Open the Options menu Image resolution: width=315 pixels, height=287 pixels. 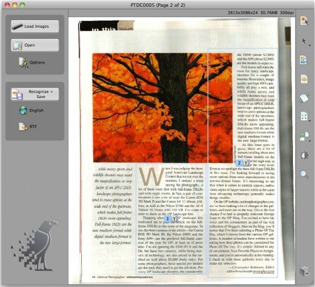[32, 62]
